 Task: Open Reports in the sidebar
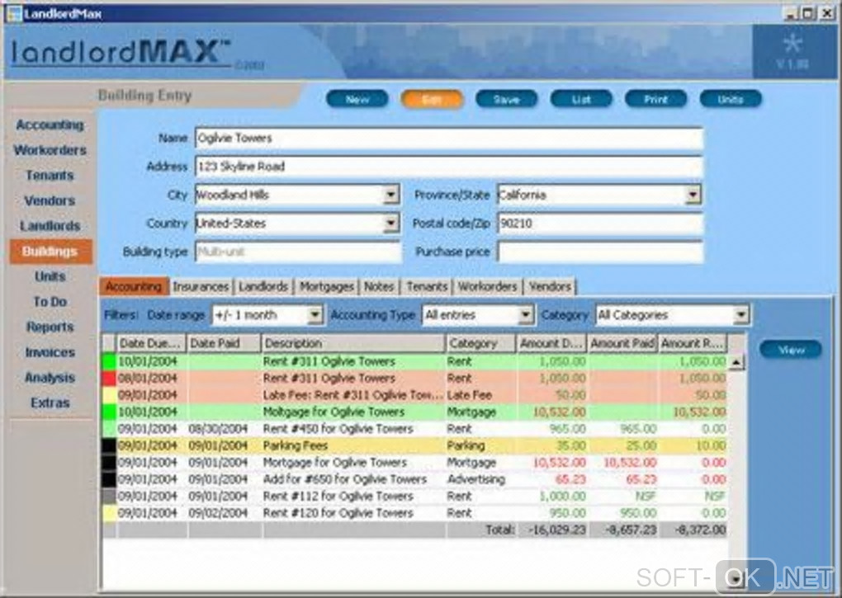coord(50,327)
